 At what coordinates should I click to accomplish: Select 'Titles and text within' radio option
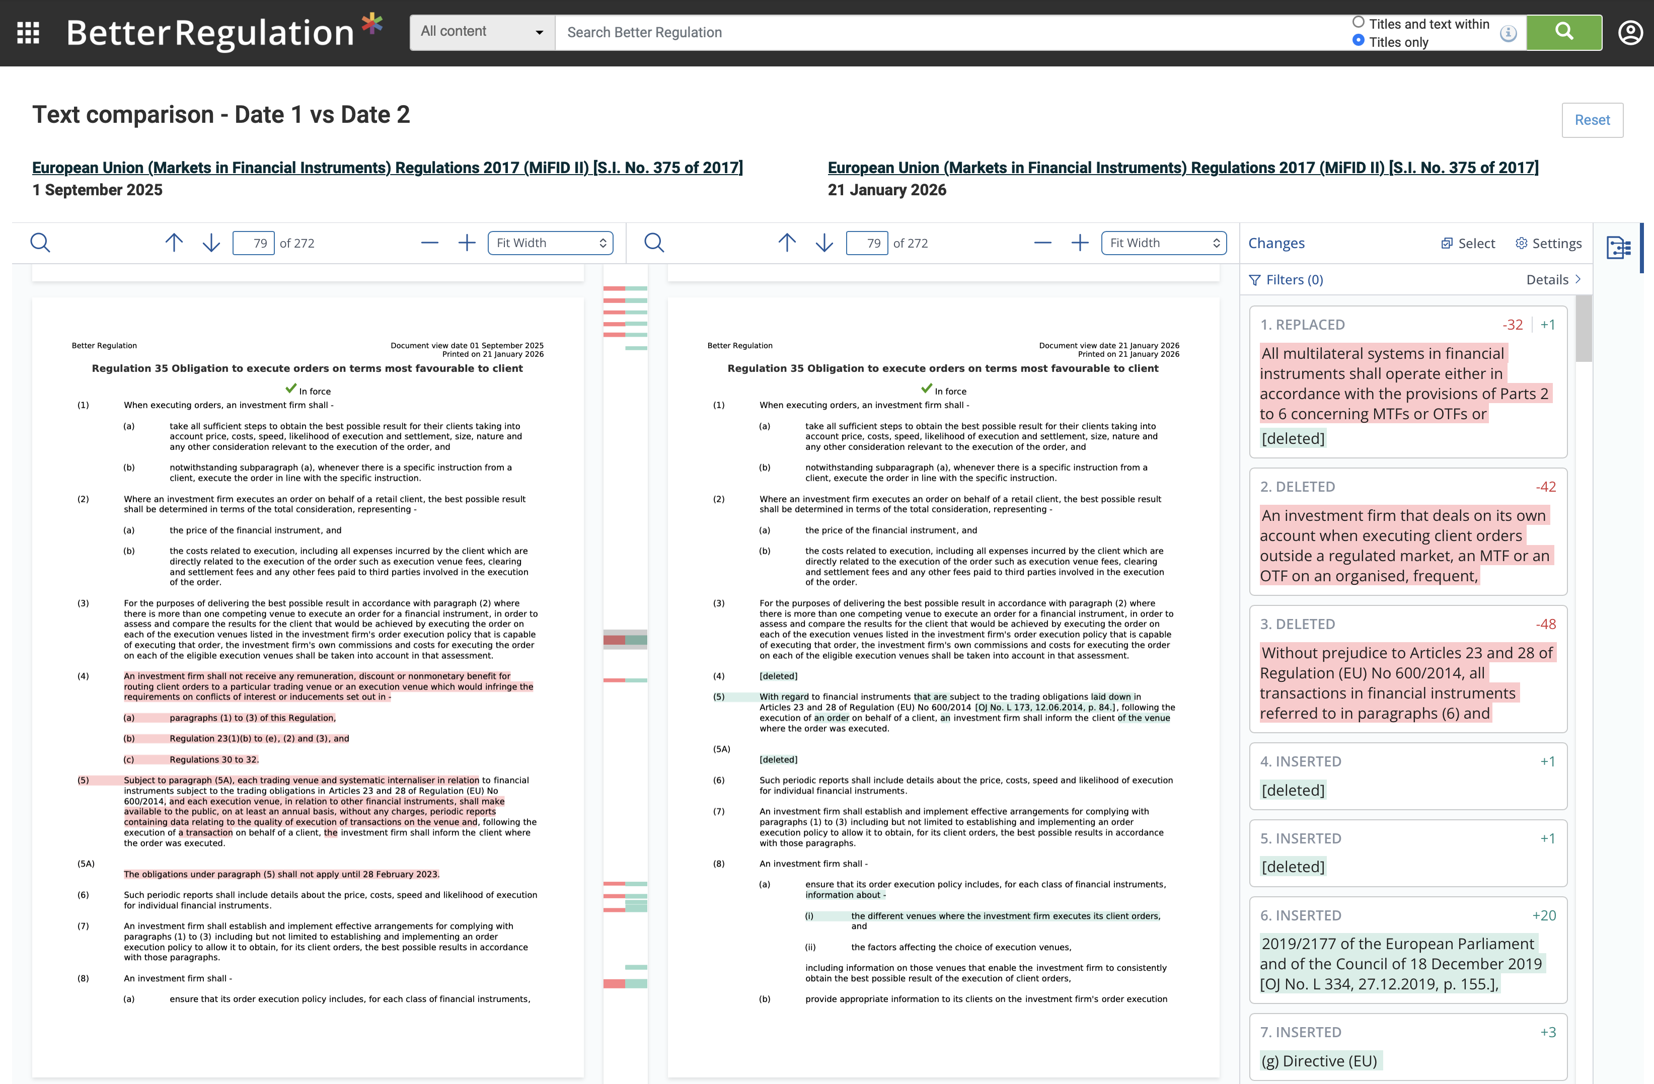pyautogui.click(x=1359, y=22)
